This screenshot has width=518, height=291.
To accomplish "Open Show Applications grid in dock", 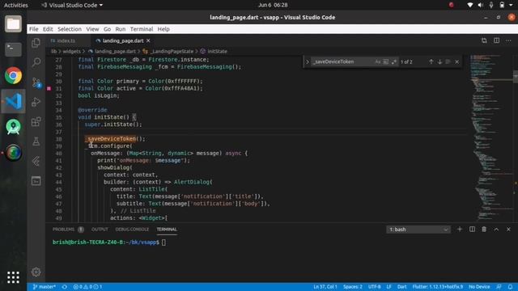I will 13,277.
